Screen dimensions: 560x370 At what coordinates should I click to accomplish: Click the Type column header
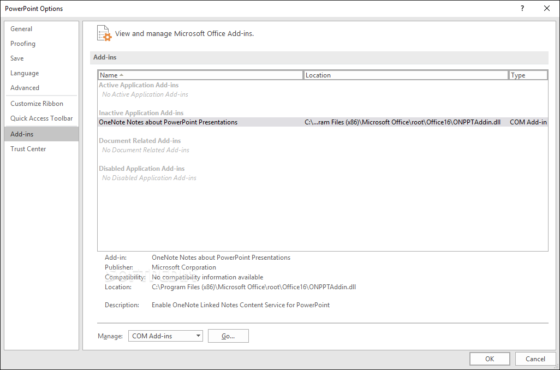point(528,75)
